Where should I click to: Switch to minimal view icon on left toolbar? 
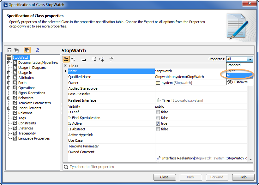(x=9, y=50)
